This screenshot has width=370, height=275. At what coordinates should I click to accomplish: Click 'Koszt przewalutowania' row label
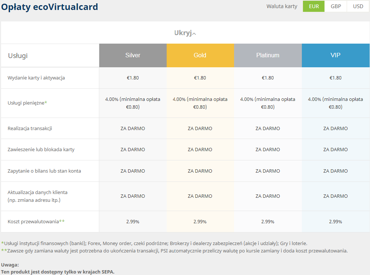(36, 221)
